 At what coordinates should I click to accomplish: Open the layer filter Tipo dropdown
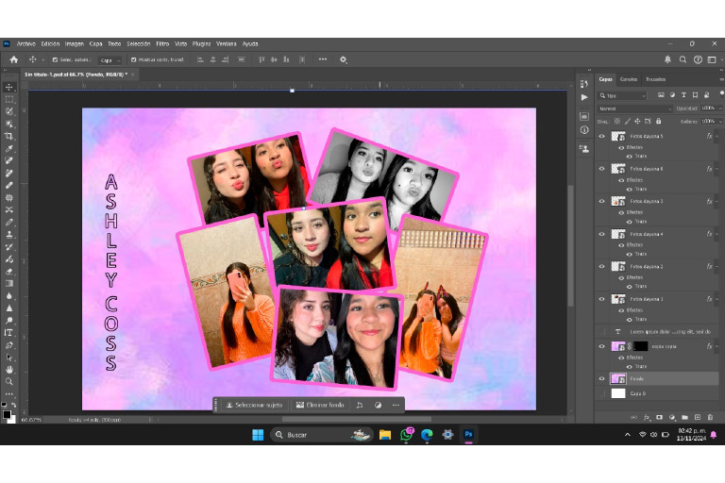coord(622,95)
